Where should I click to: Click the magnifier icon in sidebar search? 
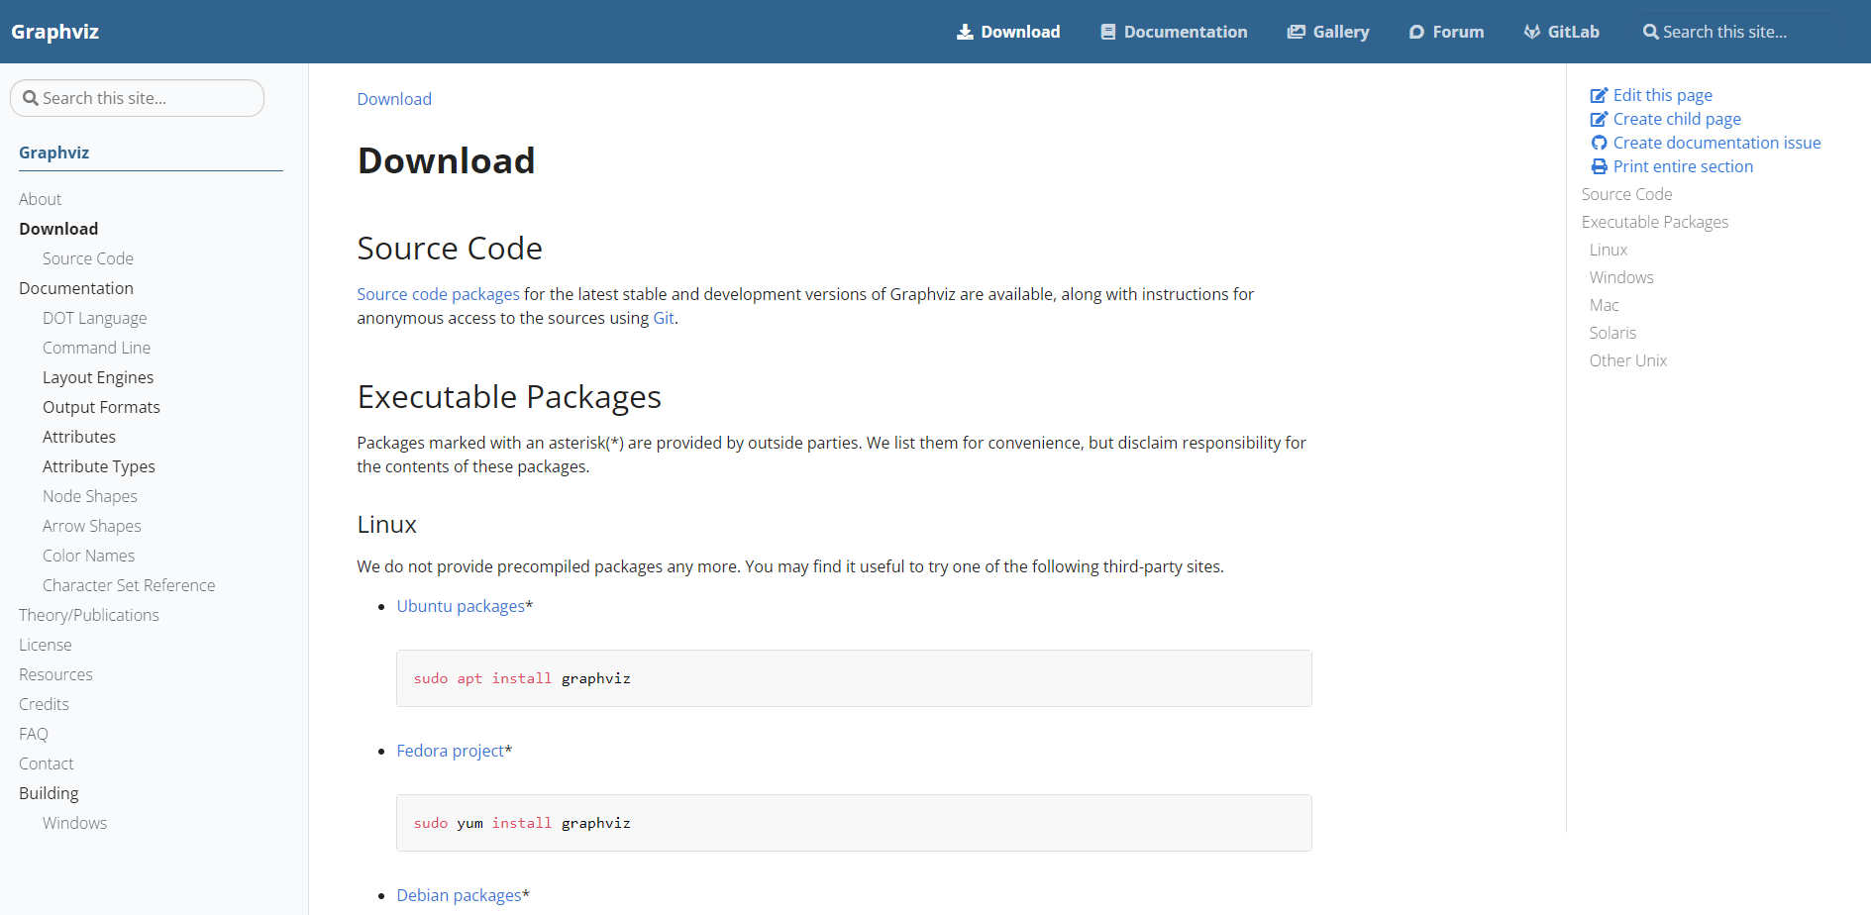pyautogui.click(x=31, y=98)
